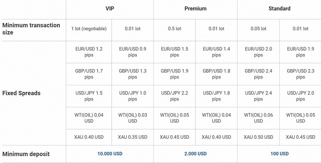Click the WTI(OIL) 0.06 USD cell

point(258,118)
